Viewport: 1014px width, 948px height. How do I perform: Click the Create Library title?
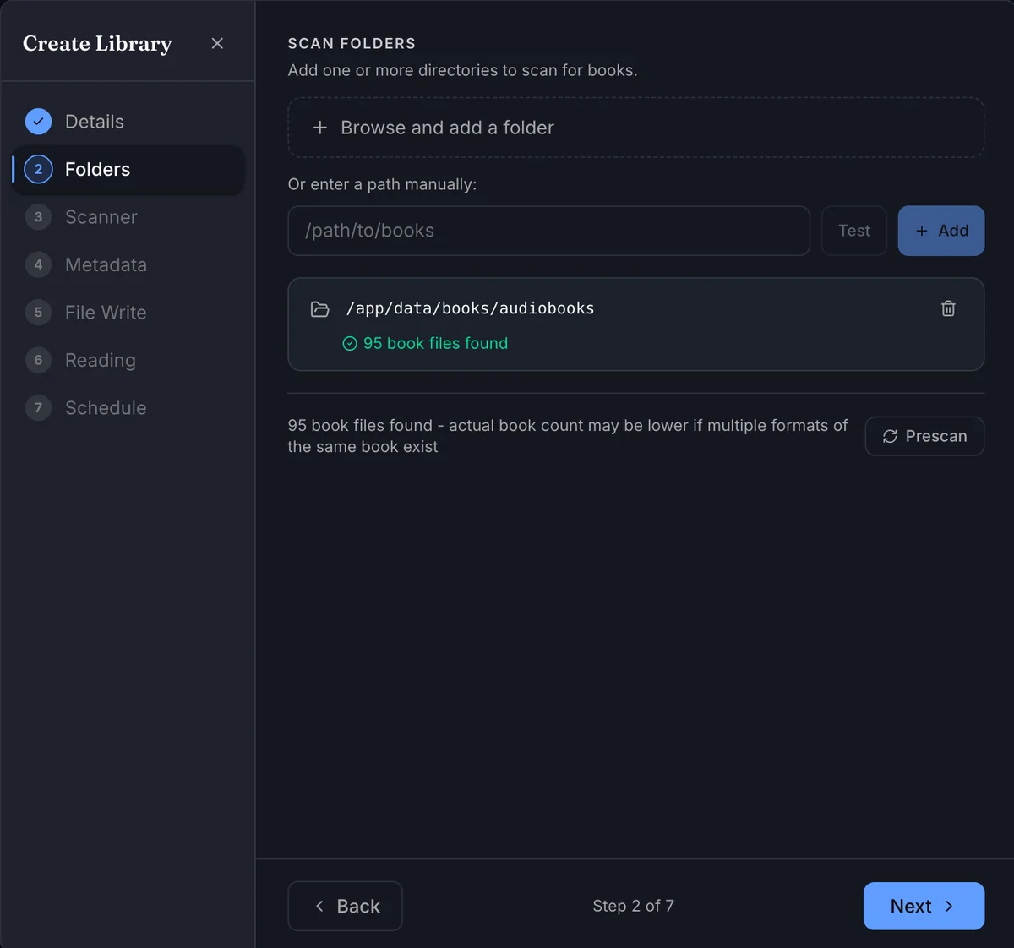[x=97, y=43]
